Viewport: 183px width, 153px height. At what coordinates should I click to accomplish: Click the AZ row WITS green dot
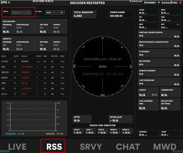coord(15,88)
